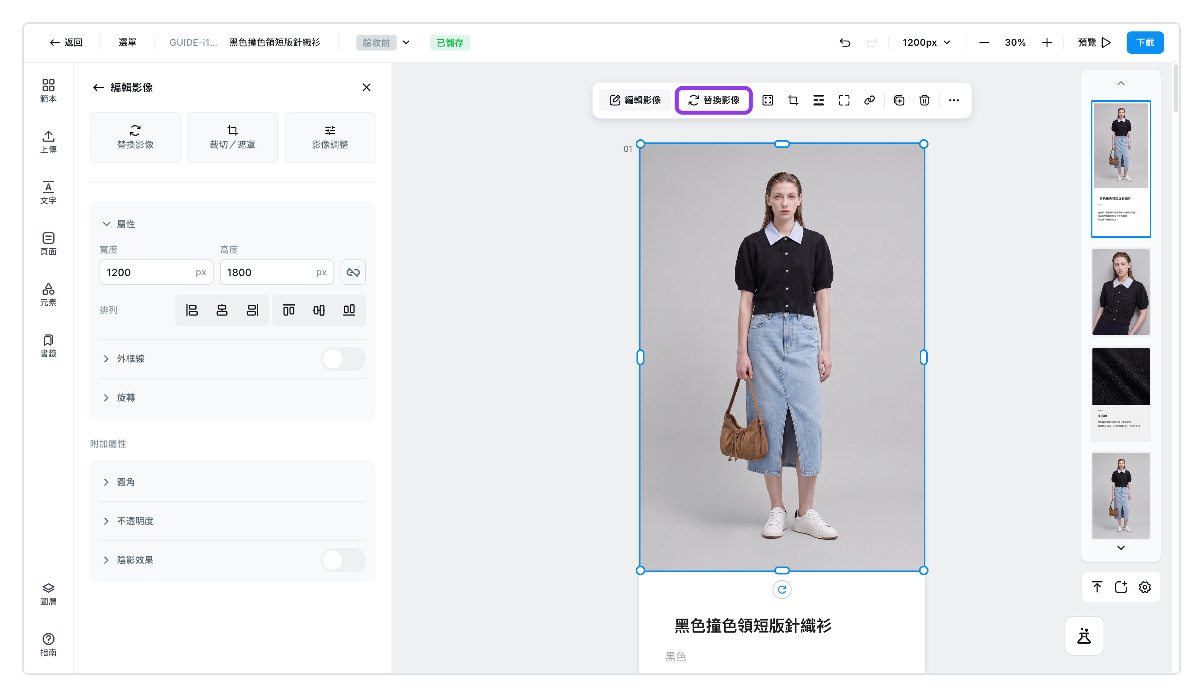Click align left icon in 排列 row
The width and height of the screenshot is (1203, 697).
point(191,310)
